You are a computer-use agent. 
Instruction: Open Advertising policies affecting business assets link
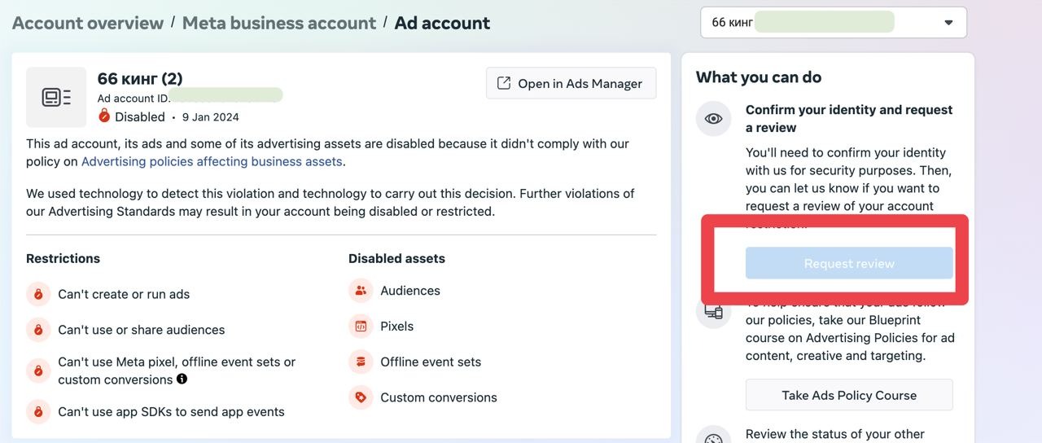[212, 161]
